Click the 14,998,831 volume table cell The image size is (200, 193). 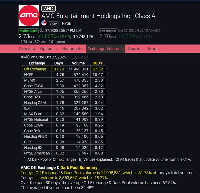tap(78, 69)
